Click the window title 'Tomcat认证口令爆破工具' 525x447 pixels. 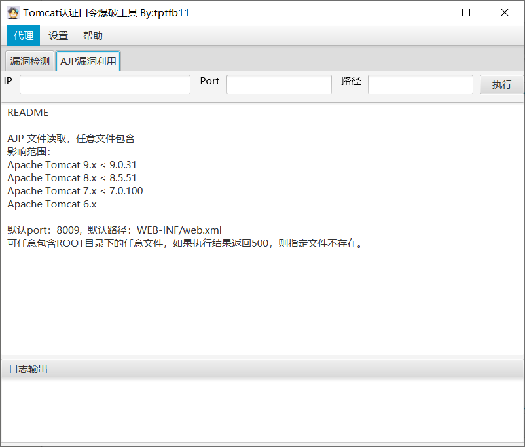pyautogui.click(x=81, y=12)
